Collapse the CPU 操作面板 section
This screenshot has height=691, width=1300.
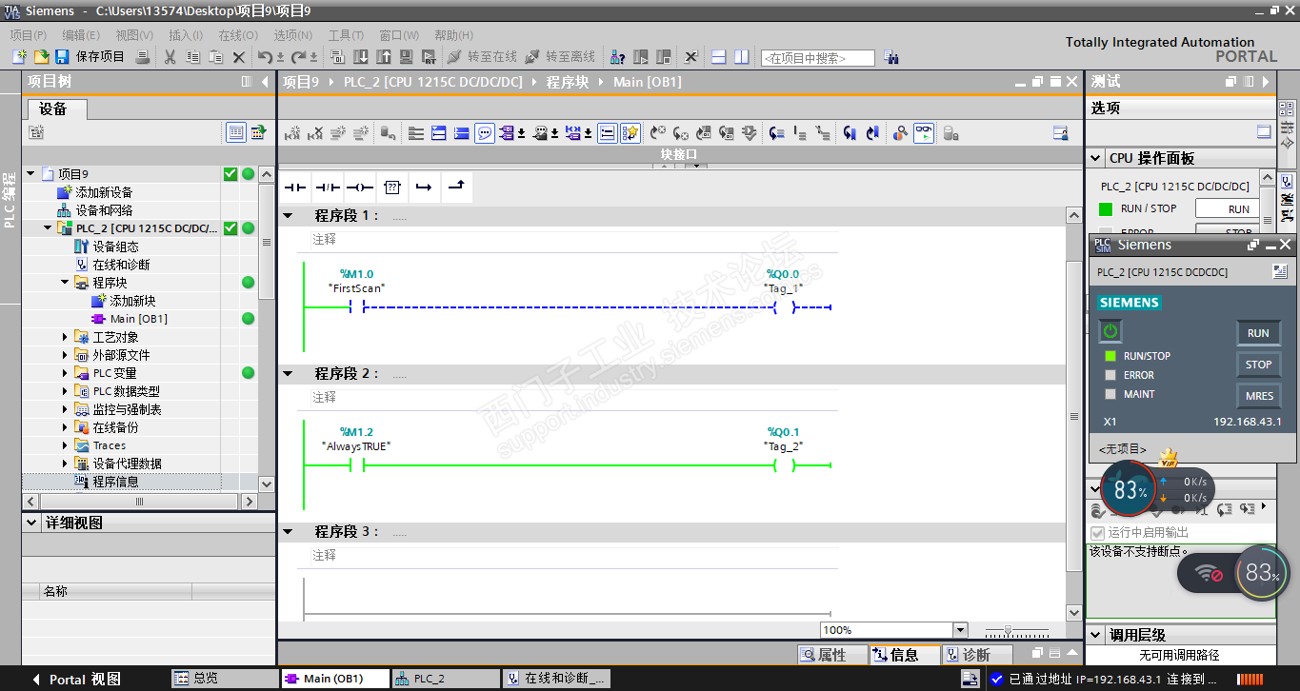tap(1095, 159)
